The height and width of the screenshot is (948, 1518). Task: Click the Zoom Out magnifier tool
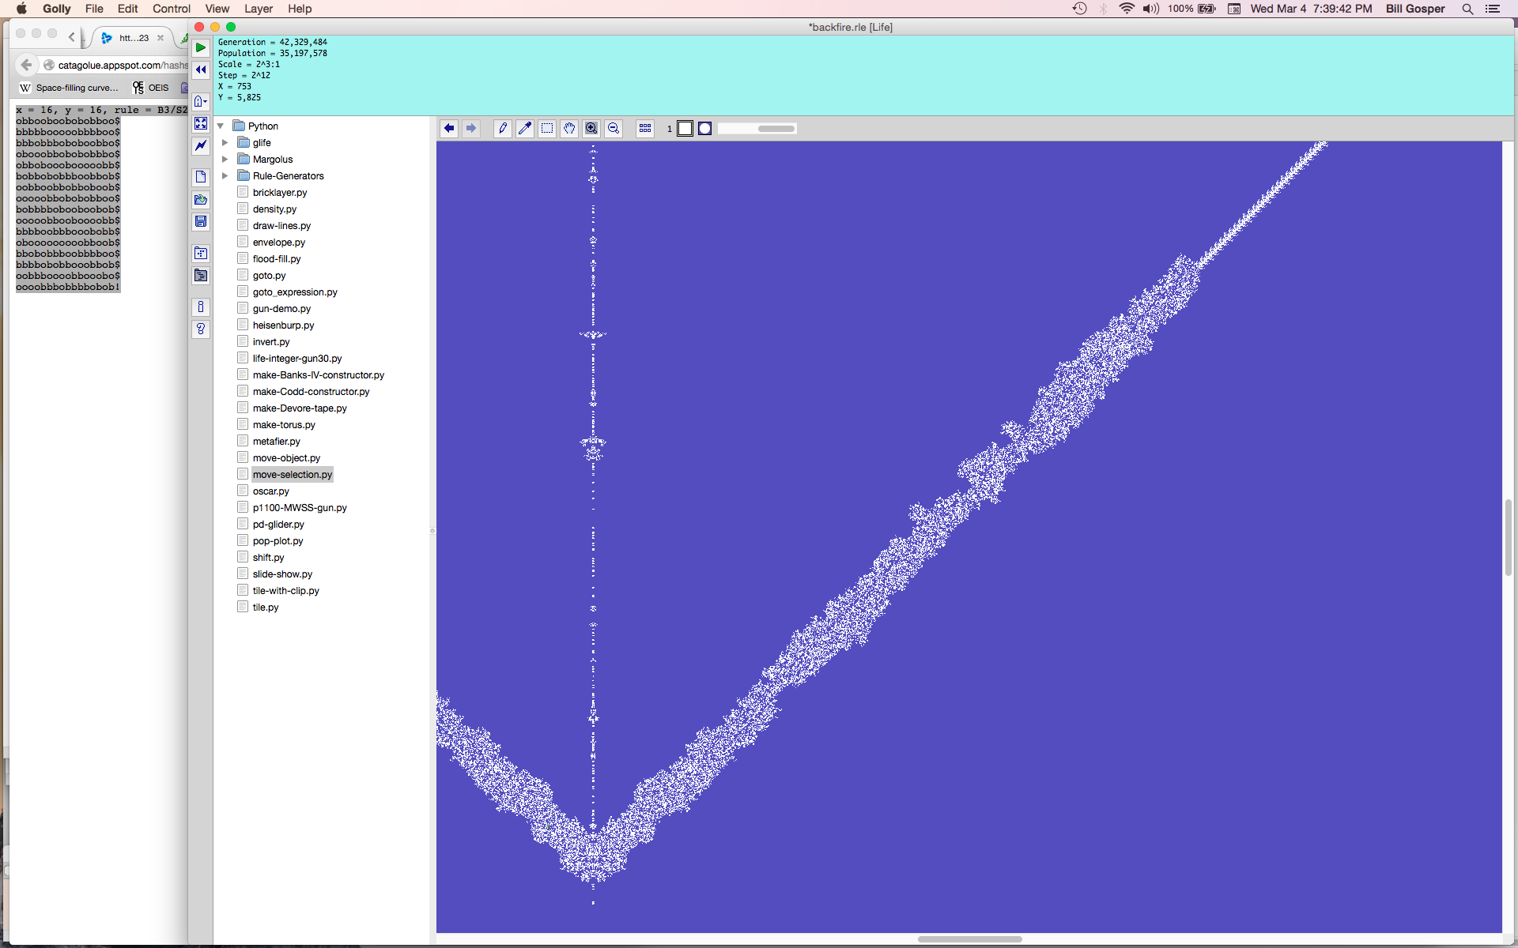(614, 128)
